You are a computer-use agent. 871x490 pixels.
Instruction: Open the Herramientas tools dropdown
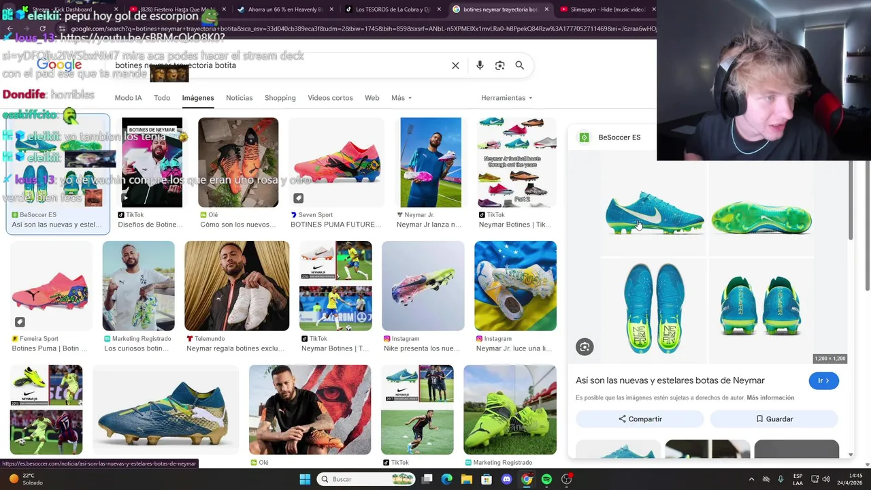coord(507,98)
